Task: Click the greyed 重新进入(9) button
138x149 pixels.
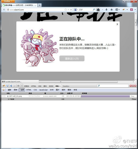Action: pyautogui.click(x=72, y=58)
